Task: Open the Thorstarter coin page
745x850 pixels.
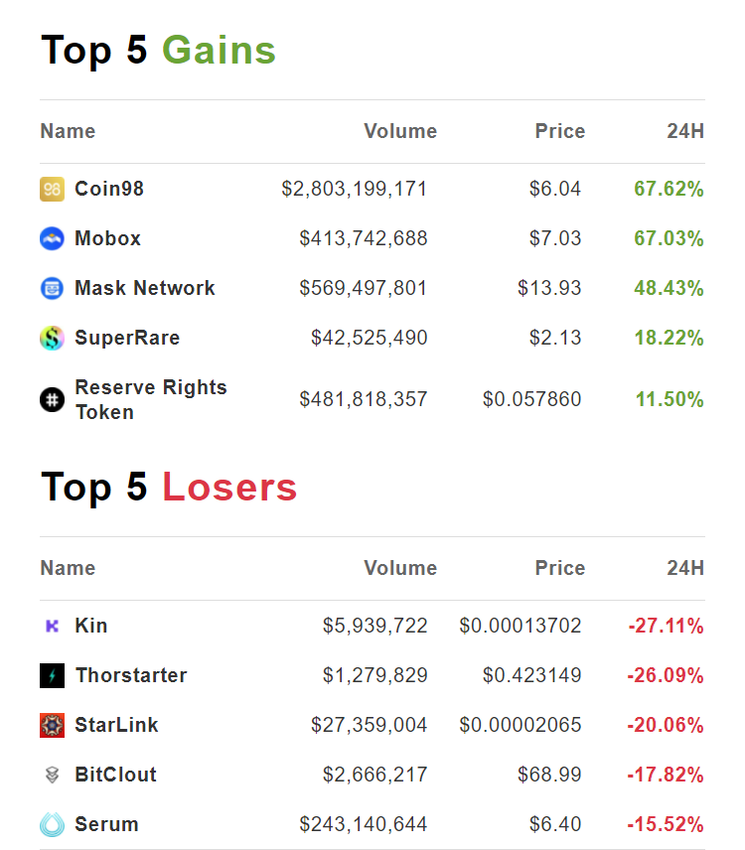Action: point(131,675)
